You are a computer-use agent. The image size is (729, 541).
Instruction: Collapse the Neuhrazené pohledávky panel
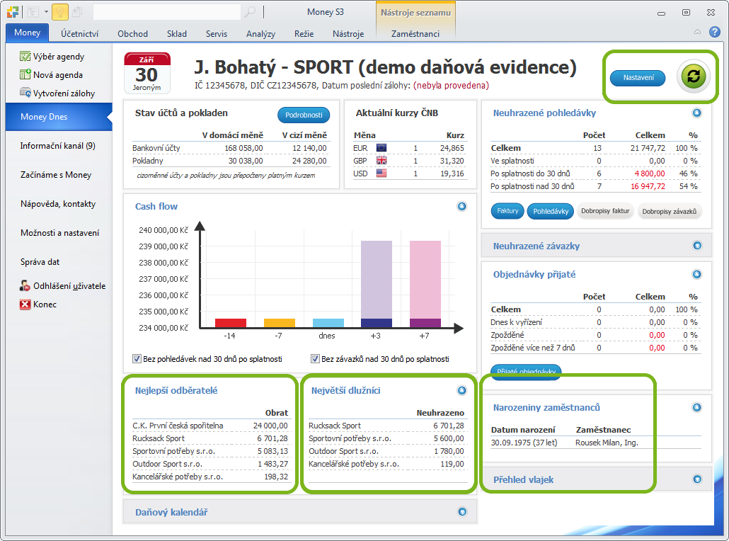click(x=696, y=113)
